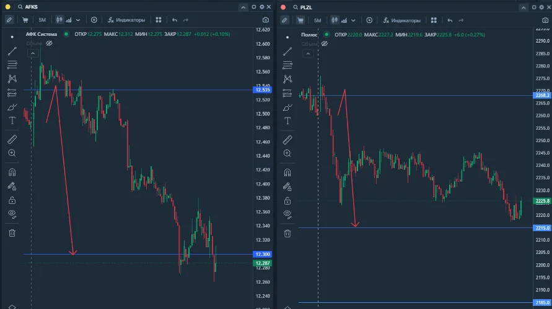Select Fibonacci retracement tool in AFKS chart
552x309 pixels.
(12, 65)
